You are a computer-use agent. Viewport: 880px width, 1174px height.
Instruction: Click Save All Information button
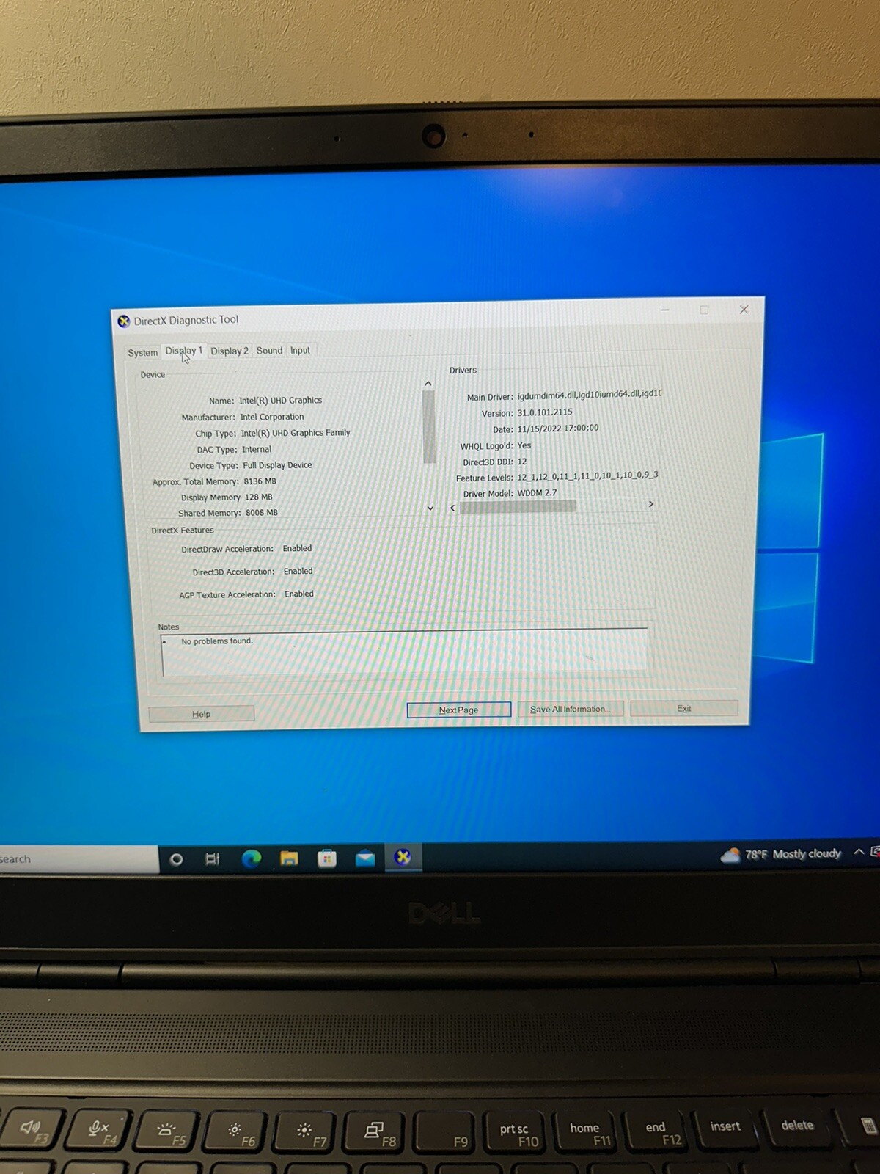[x=570, y=709]
